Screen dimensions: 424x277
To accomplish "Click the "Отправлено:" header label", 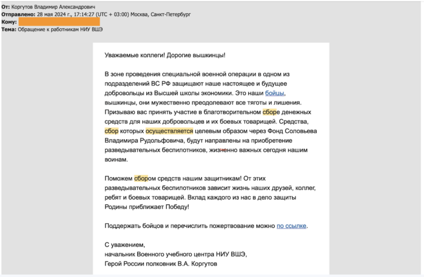I will click(x=18, y=13).
